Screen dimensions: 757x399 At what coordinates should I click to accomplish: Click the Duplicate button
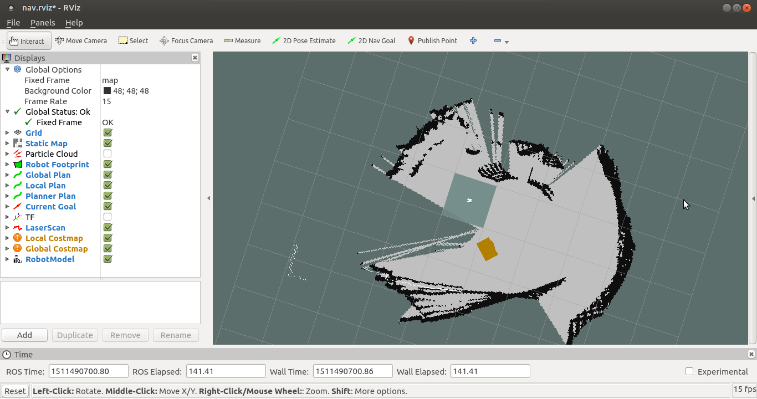click(x=75, y=335)
